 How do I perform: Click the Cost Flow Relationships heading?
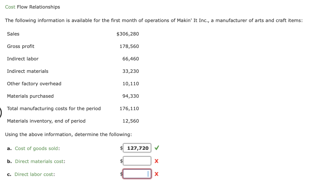pos(32,7)
